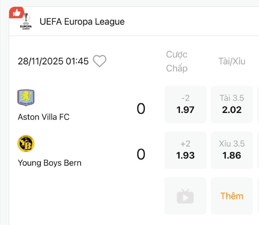The width and height of the screenshot is (259, 225).
Task: Select the Cược Chấp column header
Action: tap(177, 61)
